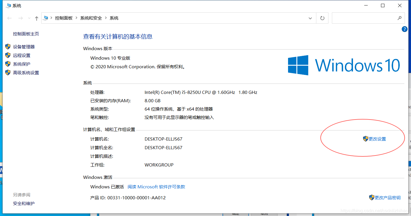The width and height of the screenshot is (411, 216).
Task: Click the Windows 10 logo image
Action: [x=344, y=65]
